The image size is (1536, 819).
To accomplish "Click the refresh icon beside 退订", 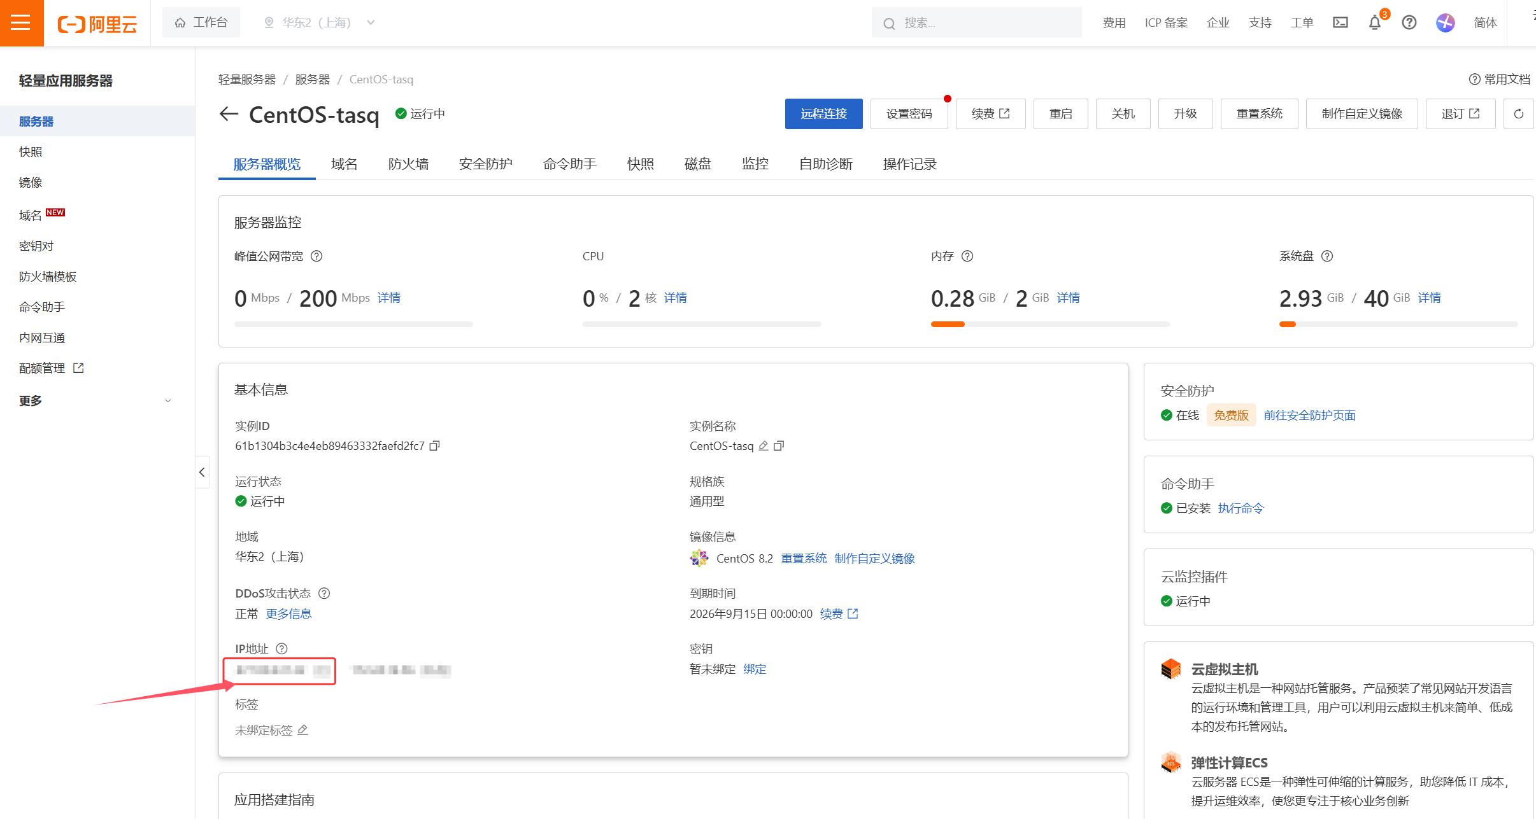I will click(1519, 113).
